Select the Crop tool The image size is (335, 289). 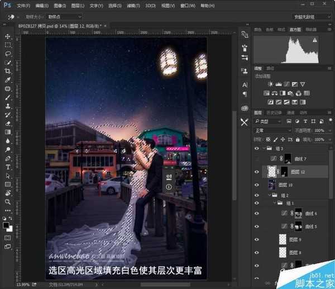tap(8, 71)
